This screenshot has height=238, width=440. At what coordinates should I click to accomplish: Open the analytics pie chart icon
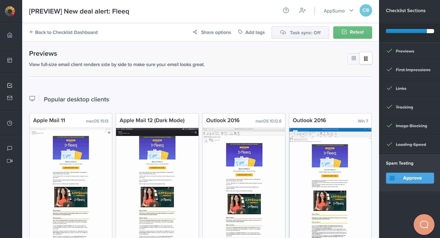click(10, 123)
